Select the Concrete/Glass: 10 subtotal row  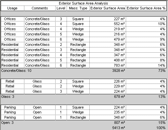tap(84, 71)
